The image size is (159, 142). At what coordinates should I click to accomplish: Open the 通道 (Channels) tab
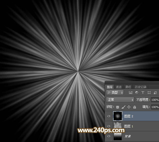[x=119, y=87]
